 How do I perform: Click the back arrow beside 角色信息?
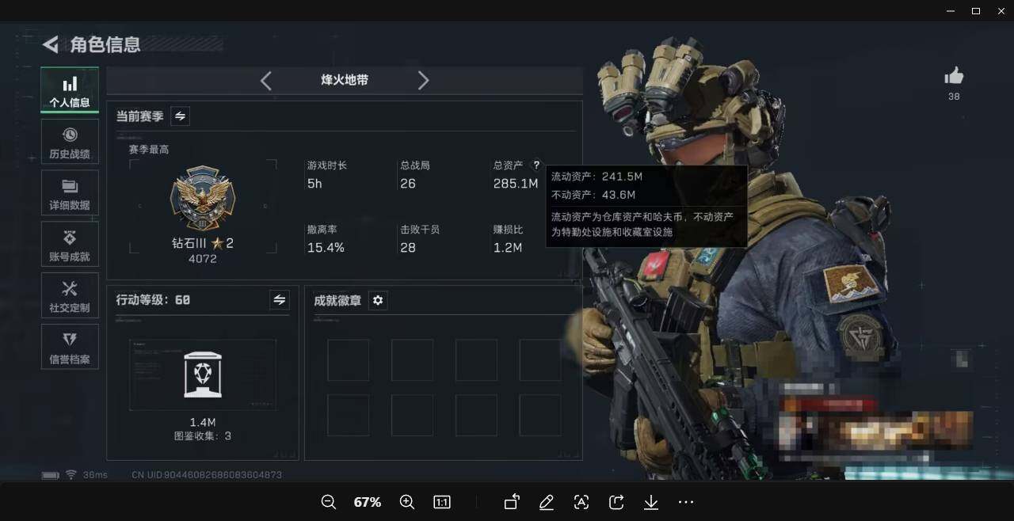pos(50,44)
